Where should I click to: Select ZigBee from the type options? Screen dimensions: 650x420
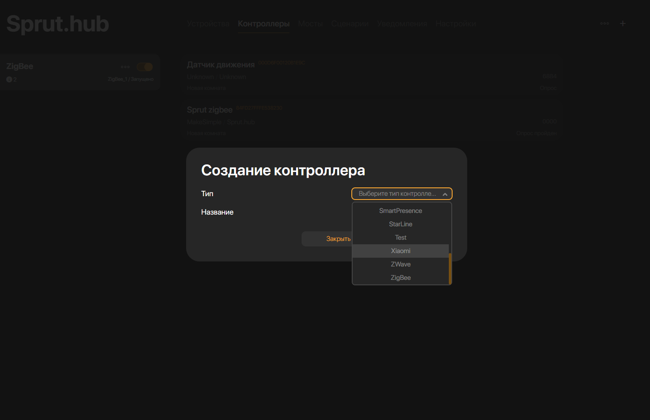400,278
